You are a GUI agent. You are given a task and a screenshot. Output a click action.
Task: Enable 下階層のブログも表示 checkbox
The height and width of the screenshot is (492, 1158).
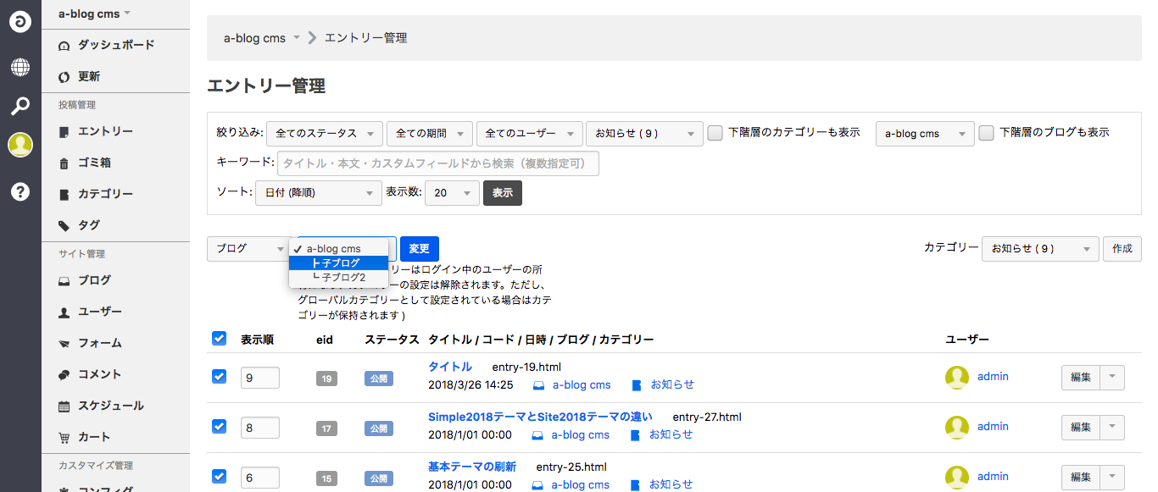986,133
